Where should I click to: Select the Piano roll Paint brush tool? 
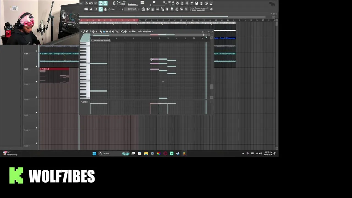(x=104, y=31)
